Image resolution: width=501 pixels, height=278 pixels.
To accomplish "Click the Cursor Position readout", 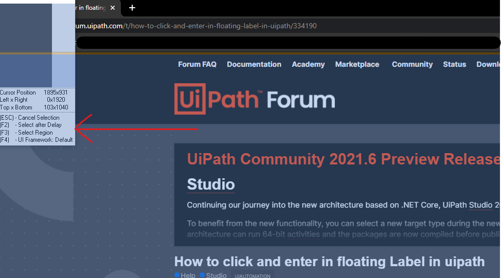I will 34,92.
